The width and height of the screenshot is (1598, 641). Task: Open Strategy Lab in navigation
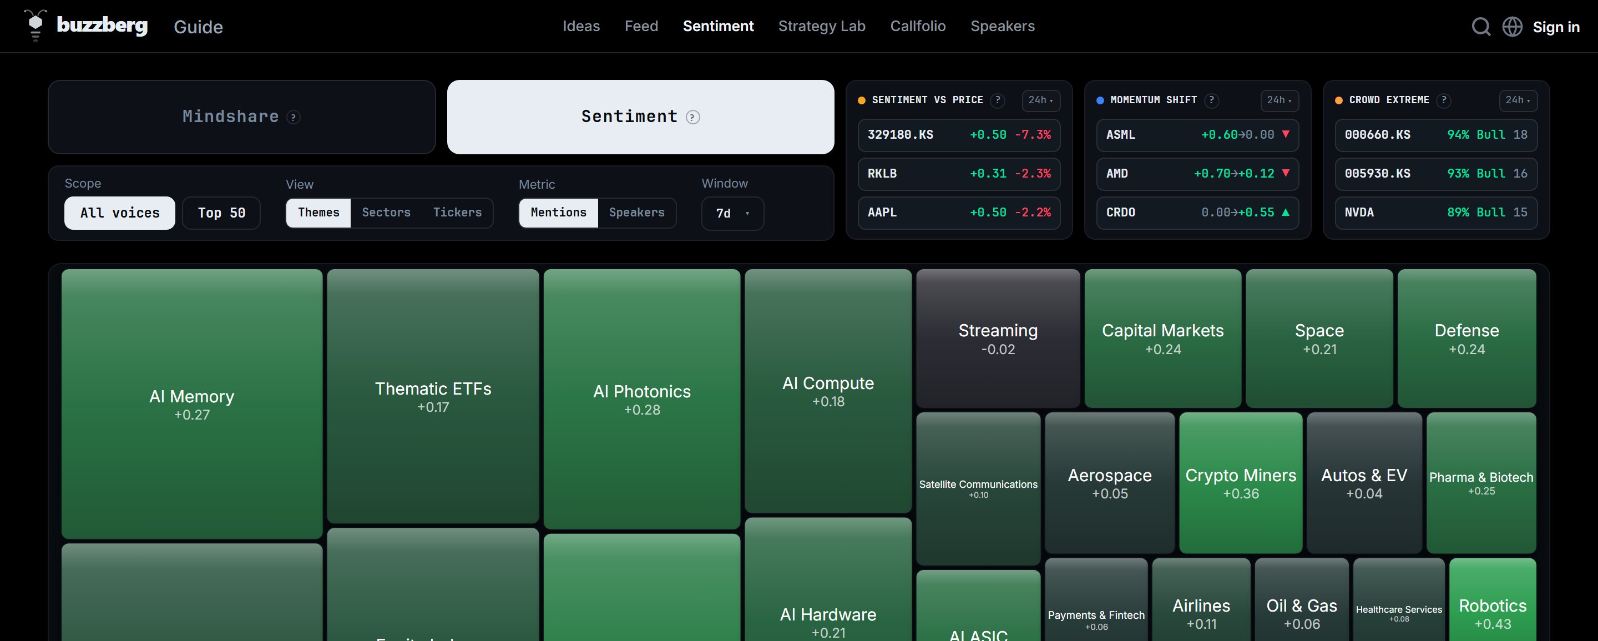[x=822, y=26]
